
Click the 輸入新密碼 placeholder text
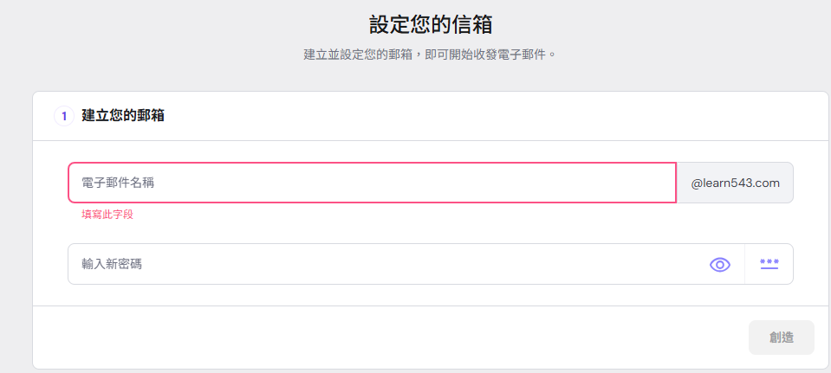(112, 264)
